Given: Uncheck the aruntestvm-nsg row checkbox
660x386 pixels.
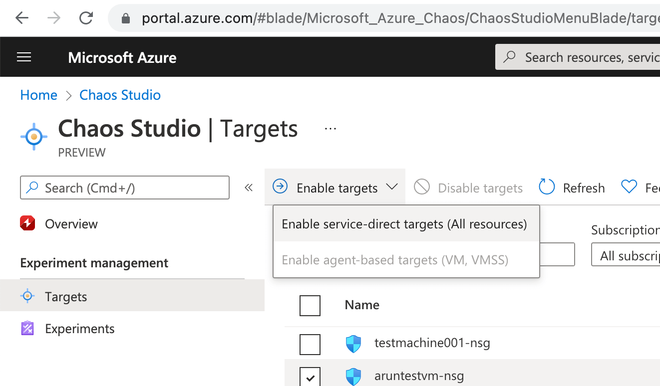Looking at the screenshot, I should (x=310, y=377).
